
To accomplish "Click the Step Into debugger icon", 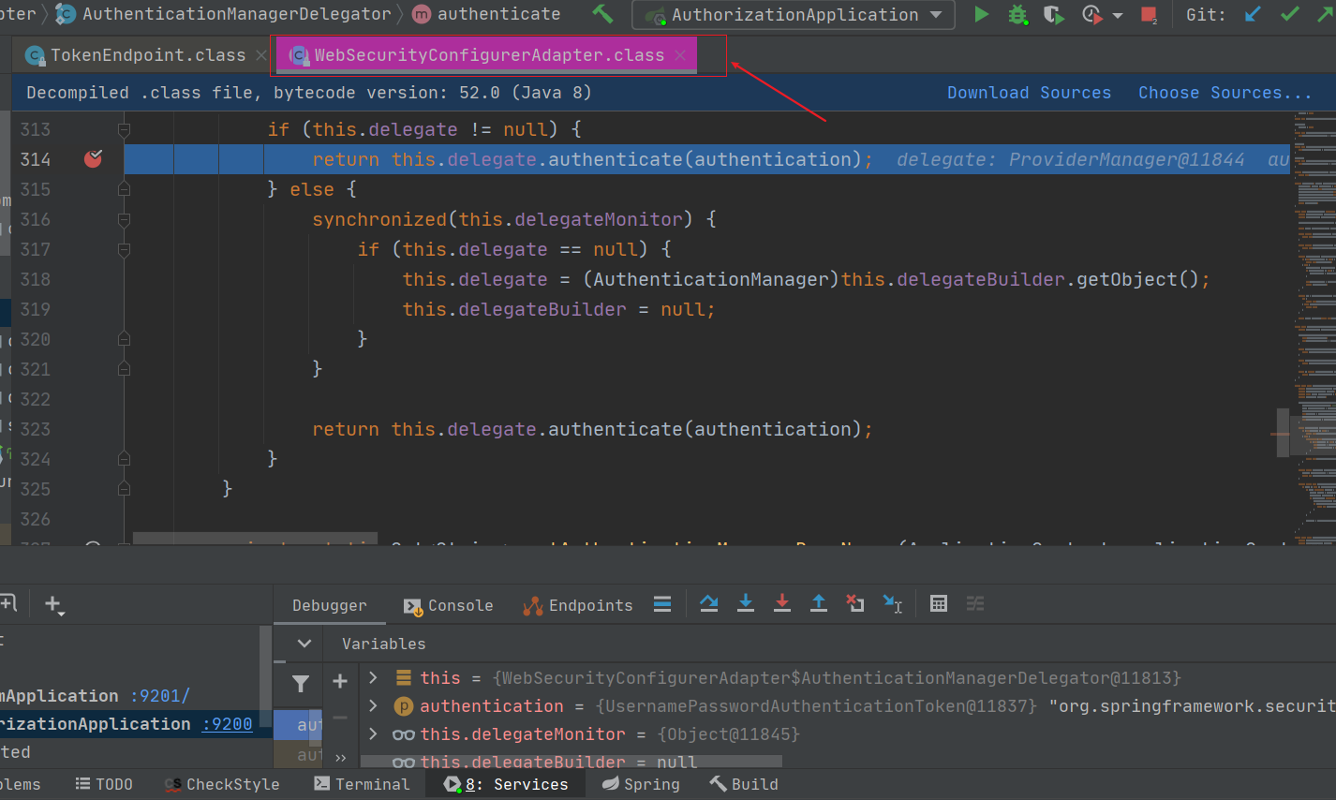I will click(746, 604).
